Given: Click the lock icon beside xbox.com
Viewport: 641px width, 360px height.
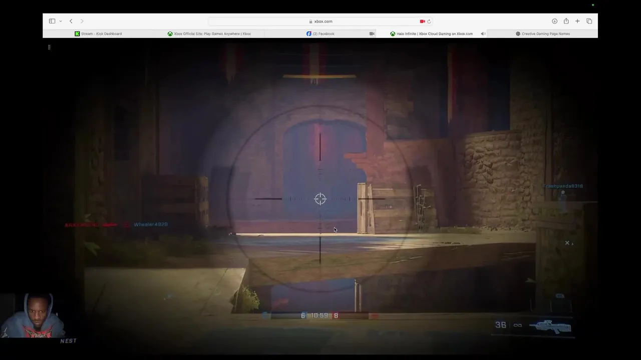Looking at the screenshot, I should pos(311,21).
